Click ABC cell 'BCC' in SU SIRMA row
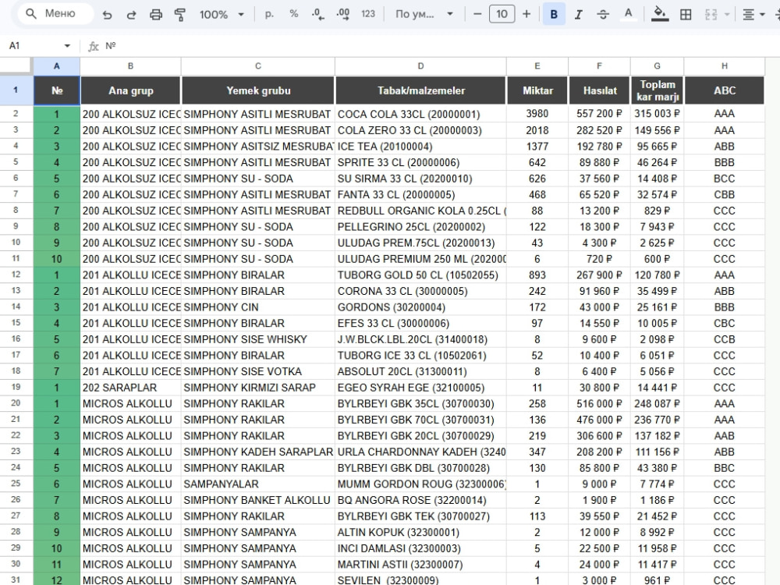Viewport: 780px width, 585px height. tap(725, 179)
